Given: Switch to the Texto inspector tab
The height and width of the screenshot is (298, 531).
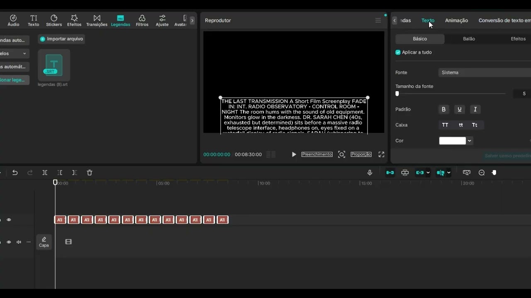Looking at the screenshot, I should click(428, 20).
